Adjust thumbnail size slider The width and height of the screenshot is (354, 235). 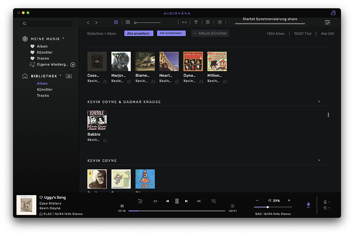click(147, 23)
